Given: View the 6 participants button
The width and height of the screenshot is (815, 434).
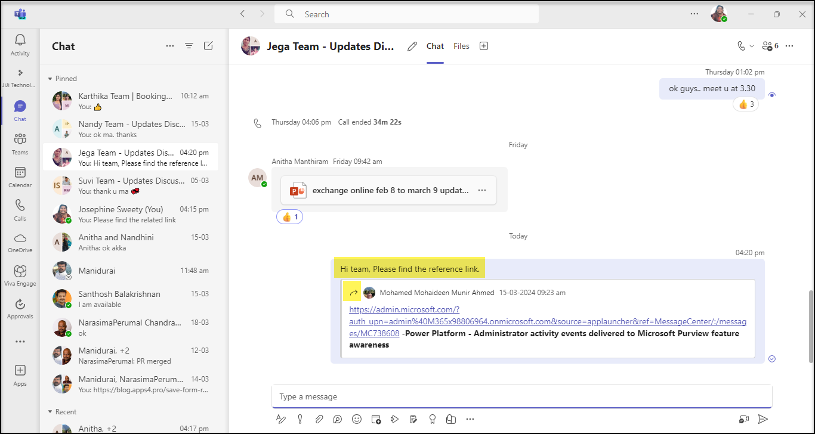Looking at the screenshot, I should coord(770,46).
